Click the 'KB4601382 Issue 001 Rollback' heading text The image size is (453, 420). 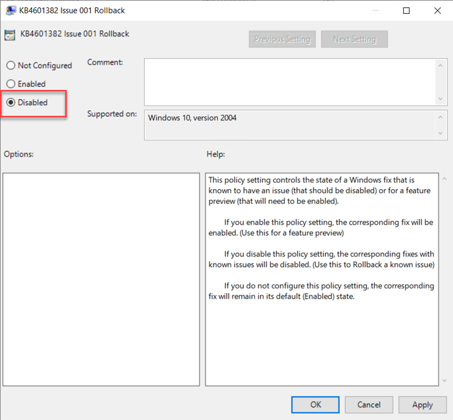pos(74,34)
